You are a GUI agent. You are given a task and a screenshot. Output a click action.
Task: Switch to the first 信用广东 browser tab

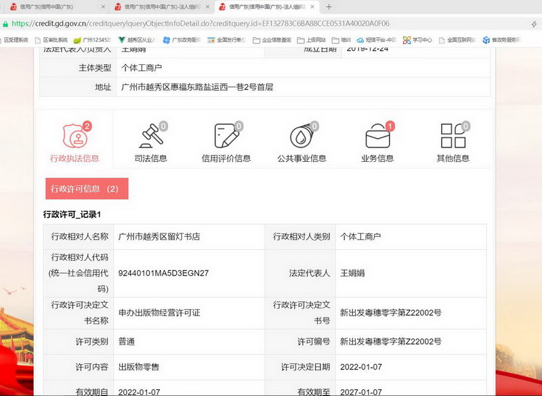click(x=51, y=7)
